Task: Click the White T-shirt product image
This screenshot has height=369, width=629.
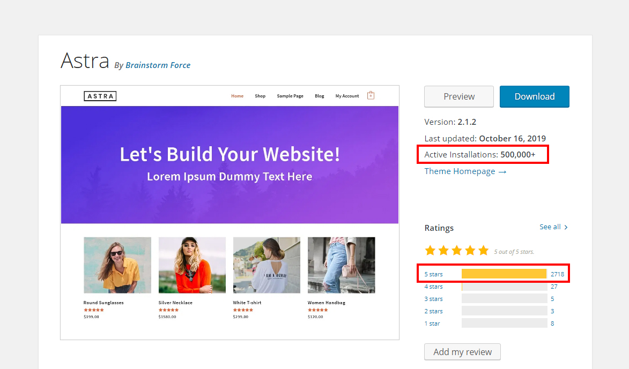Action: 267,265
